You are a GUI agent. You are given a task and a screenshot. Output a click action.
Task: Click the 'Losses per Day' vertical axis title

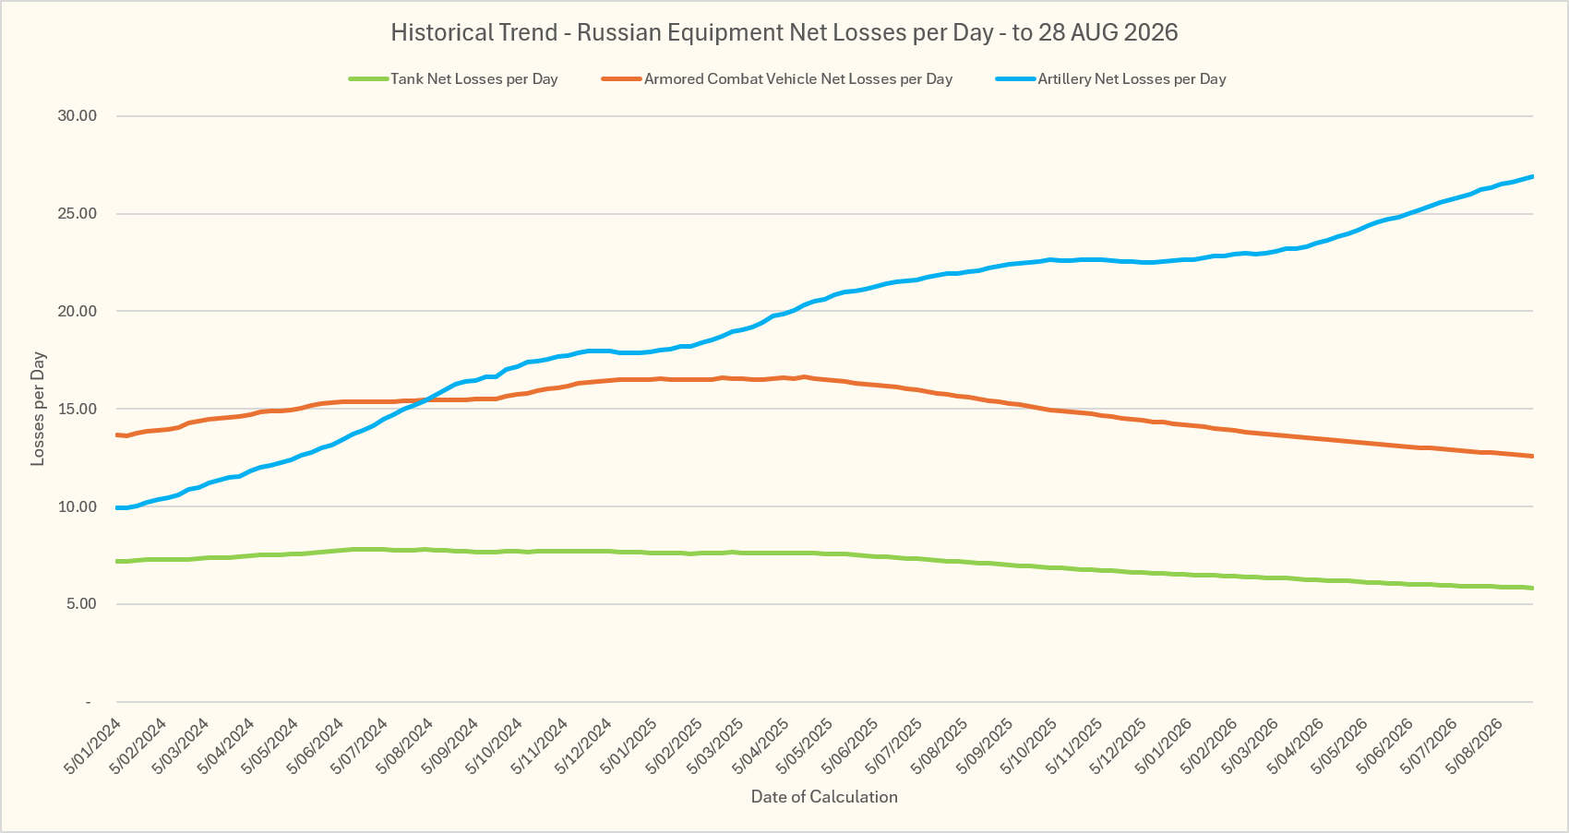(x=38, y=409)
